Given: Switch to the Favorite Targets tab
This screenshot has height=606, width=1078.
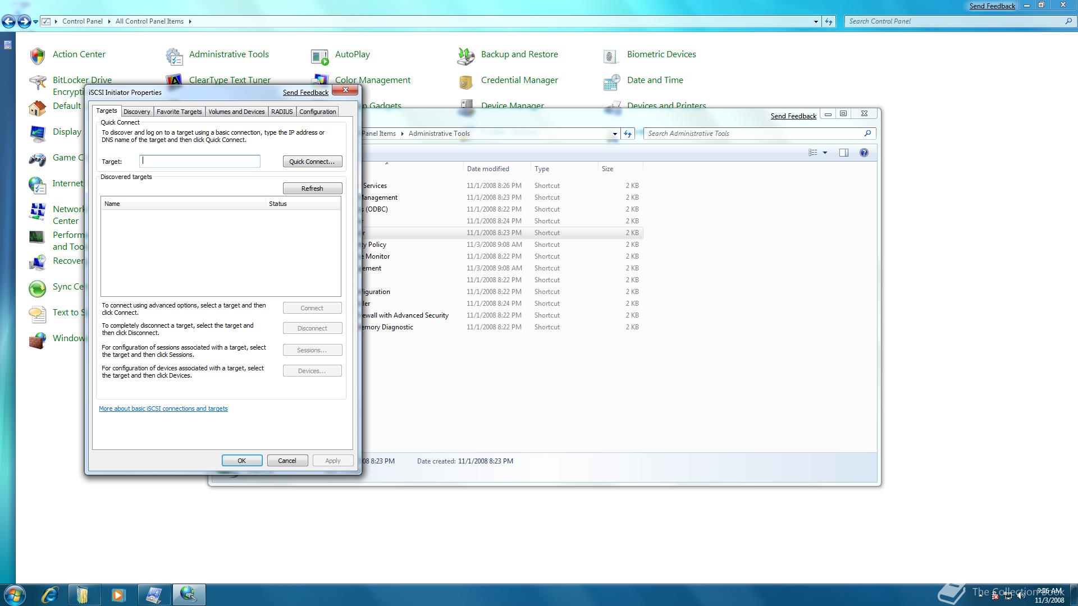Looking at the screenshot, I should (x=179, y=112).
